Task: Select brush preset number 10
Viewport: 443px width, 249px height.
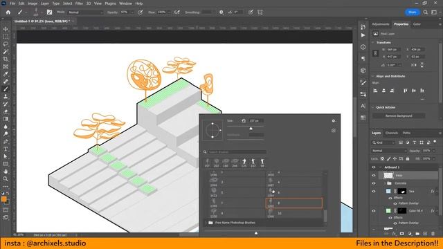Action: coord(293,214)
